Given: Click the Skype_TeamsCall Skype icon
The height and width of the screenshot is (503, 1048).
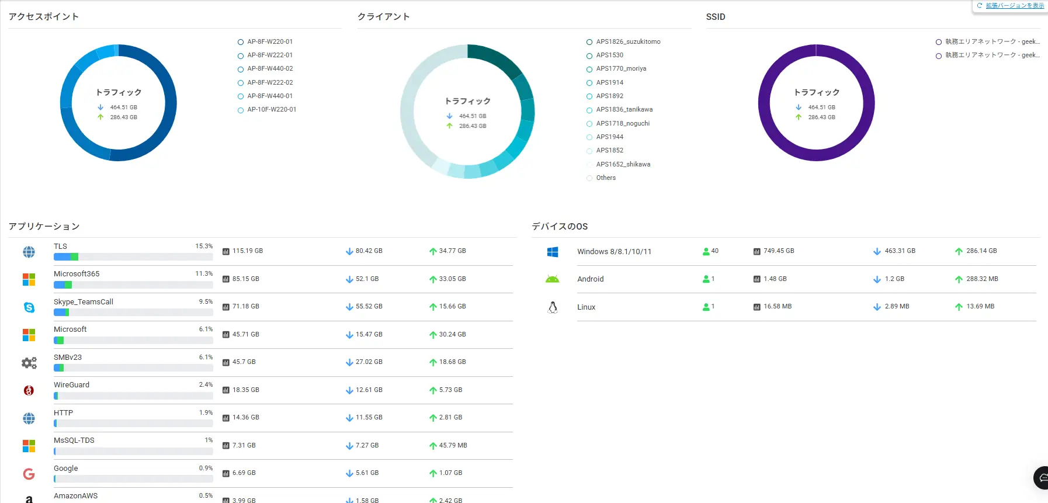Looking at the screenshot, I should 29,307.
